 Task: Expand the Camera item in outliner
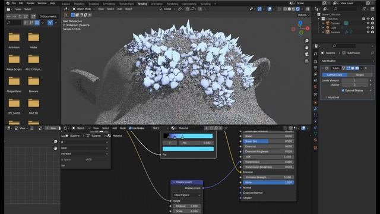pos(323,23)
